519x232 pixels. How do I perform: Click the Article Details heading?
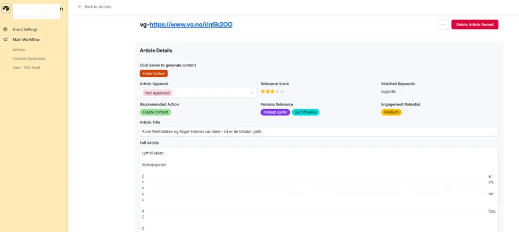[x=156, y=51]
